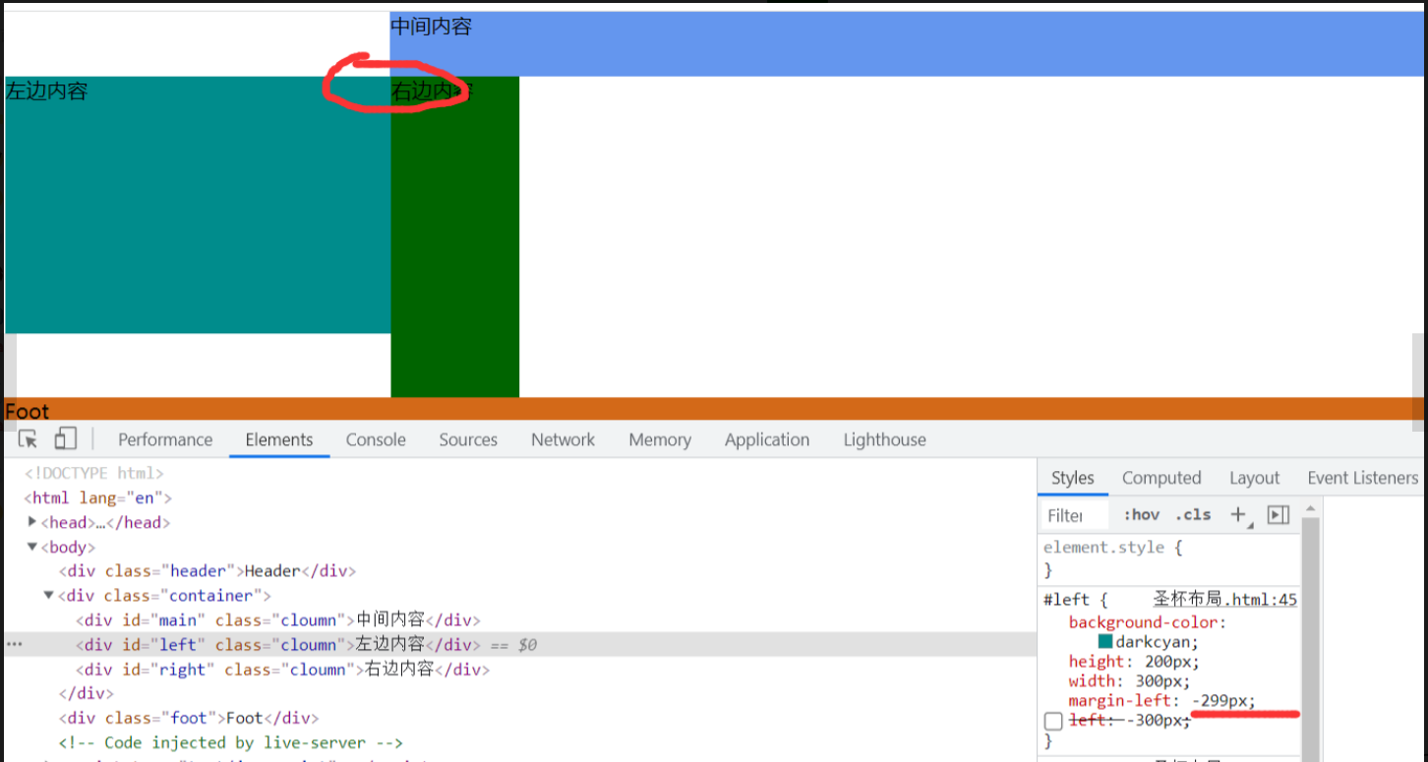Toggle the device toolbar icon
The width and height of the screenshot is (1428, 762).
click(x=66, y=439)
